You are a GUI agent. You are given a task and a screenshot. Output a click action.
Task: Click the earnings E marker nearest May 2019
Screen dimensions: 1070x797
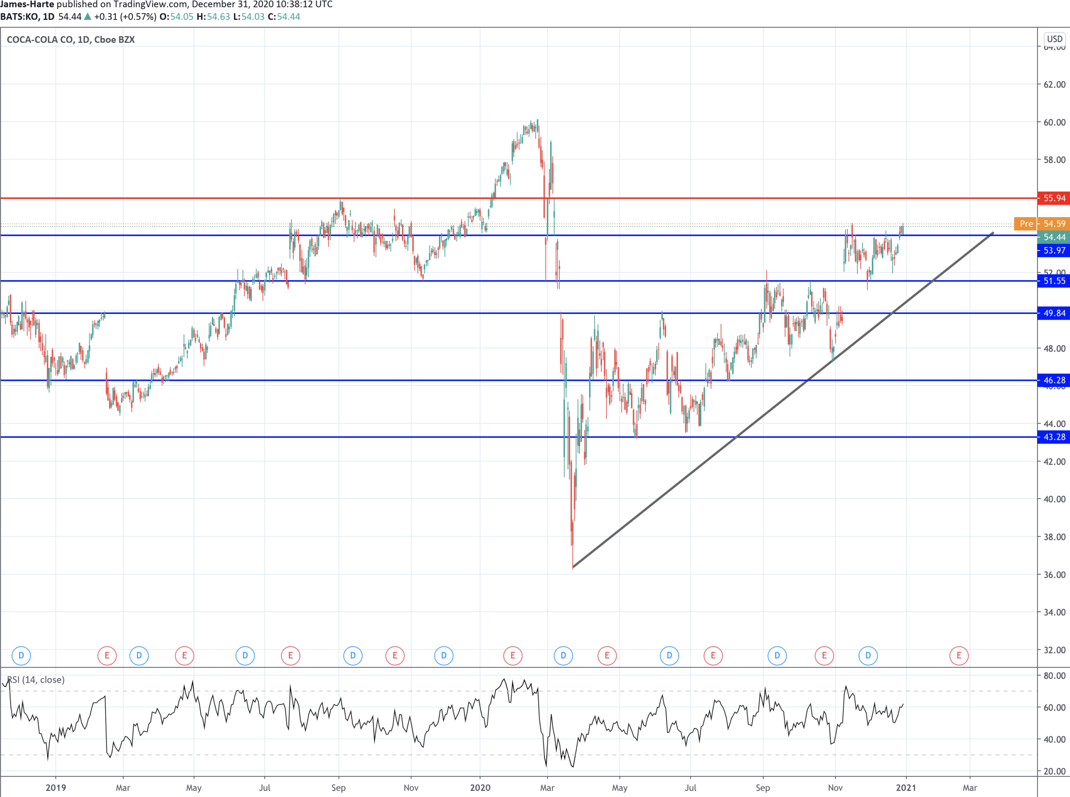(184, 656)
